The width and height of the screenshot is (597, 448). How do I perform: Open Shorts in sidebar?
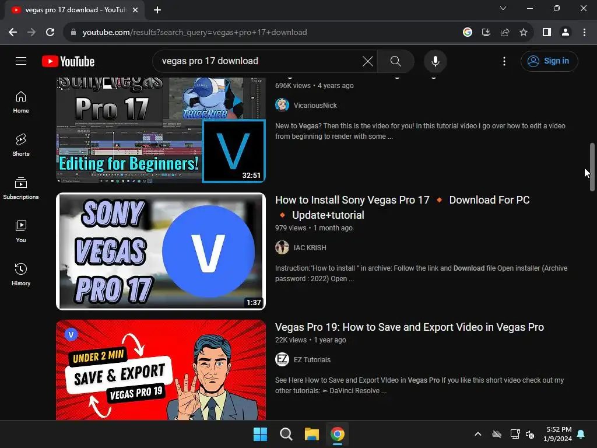21,145
